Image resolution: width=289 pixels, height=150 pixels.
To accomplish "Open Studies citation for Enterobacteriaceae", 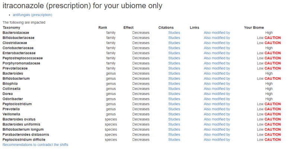I will (174, 53).
